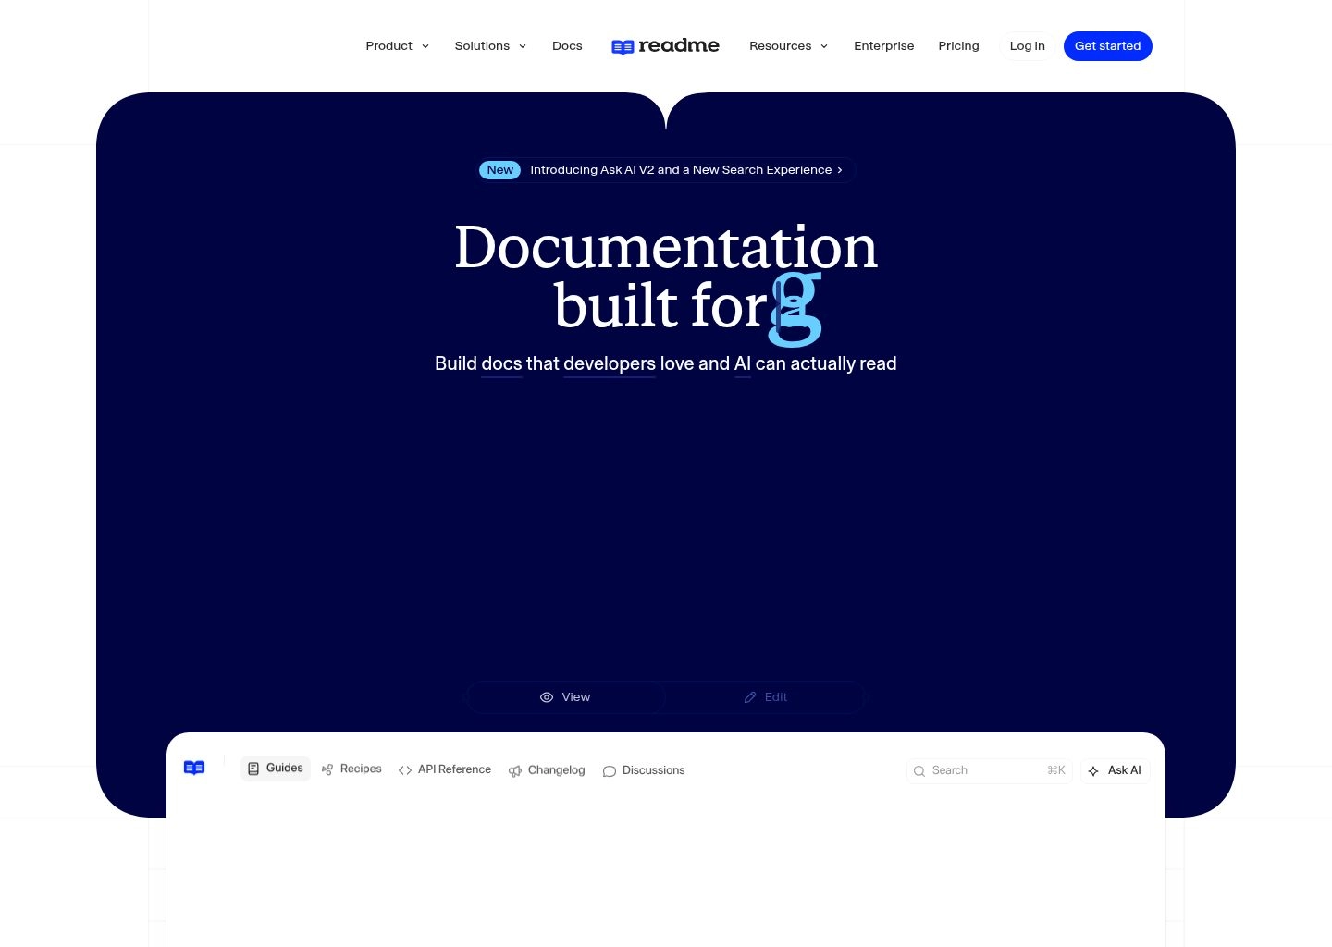Image resolution: width=1332 pixels, height=947 pixels.
Task: Click the blue New badge
Action: pyautogui.click(x=499, y=170)
